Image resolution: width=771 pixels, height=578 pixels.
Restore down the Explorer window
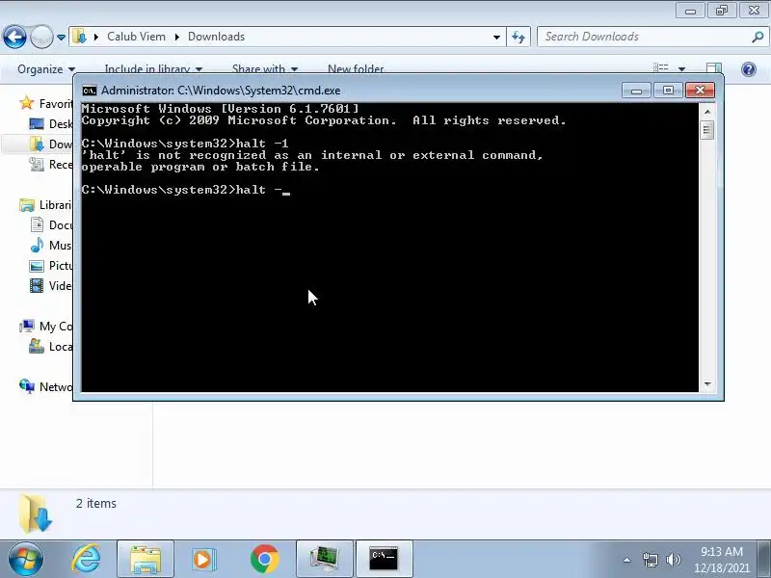(721, 11)
